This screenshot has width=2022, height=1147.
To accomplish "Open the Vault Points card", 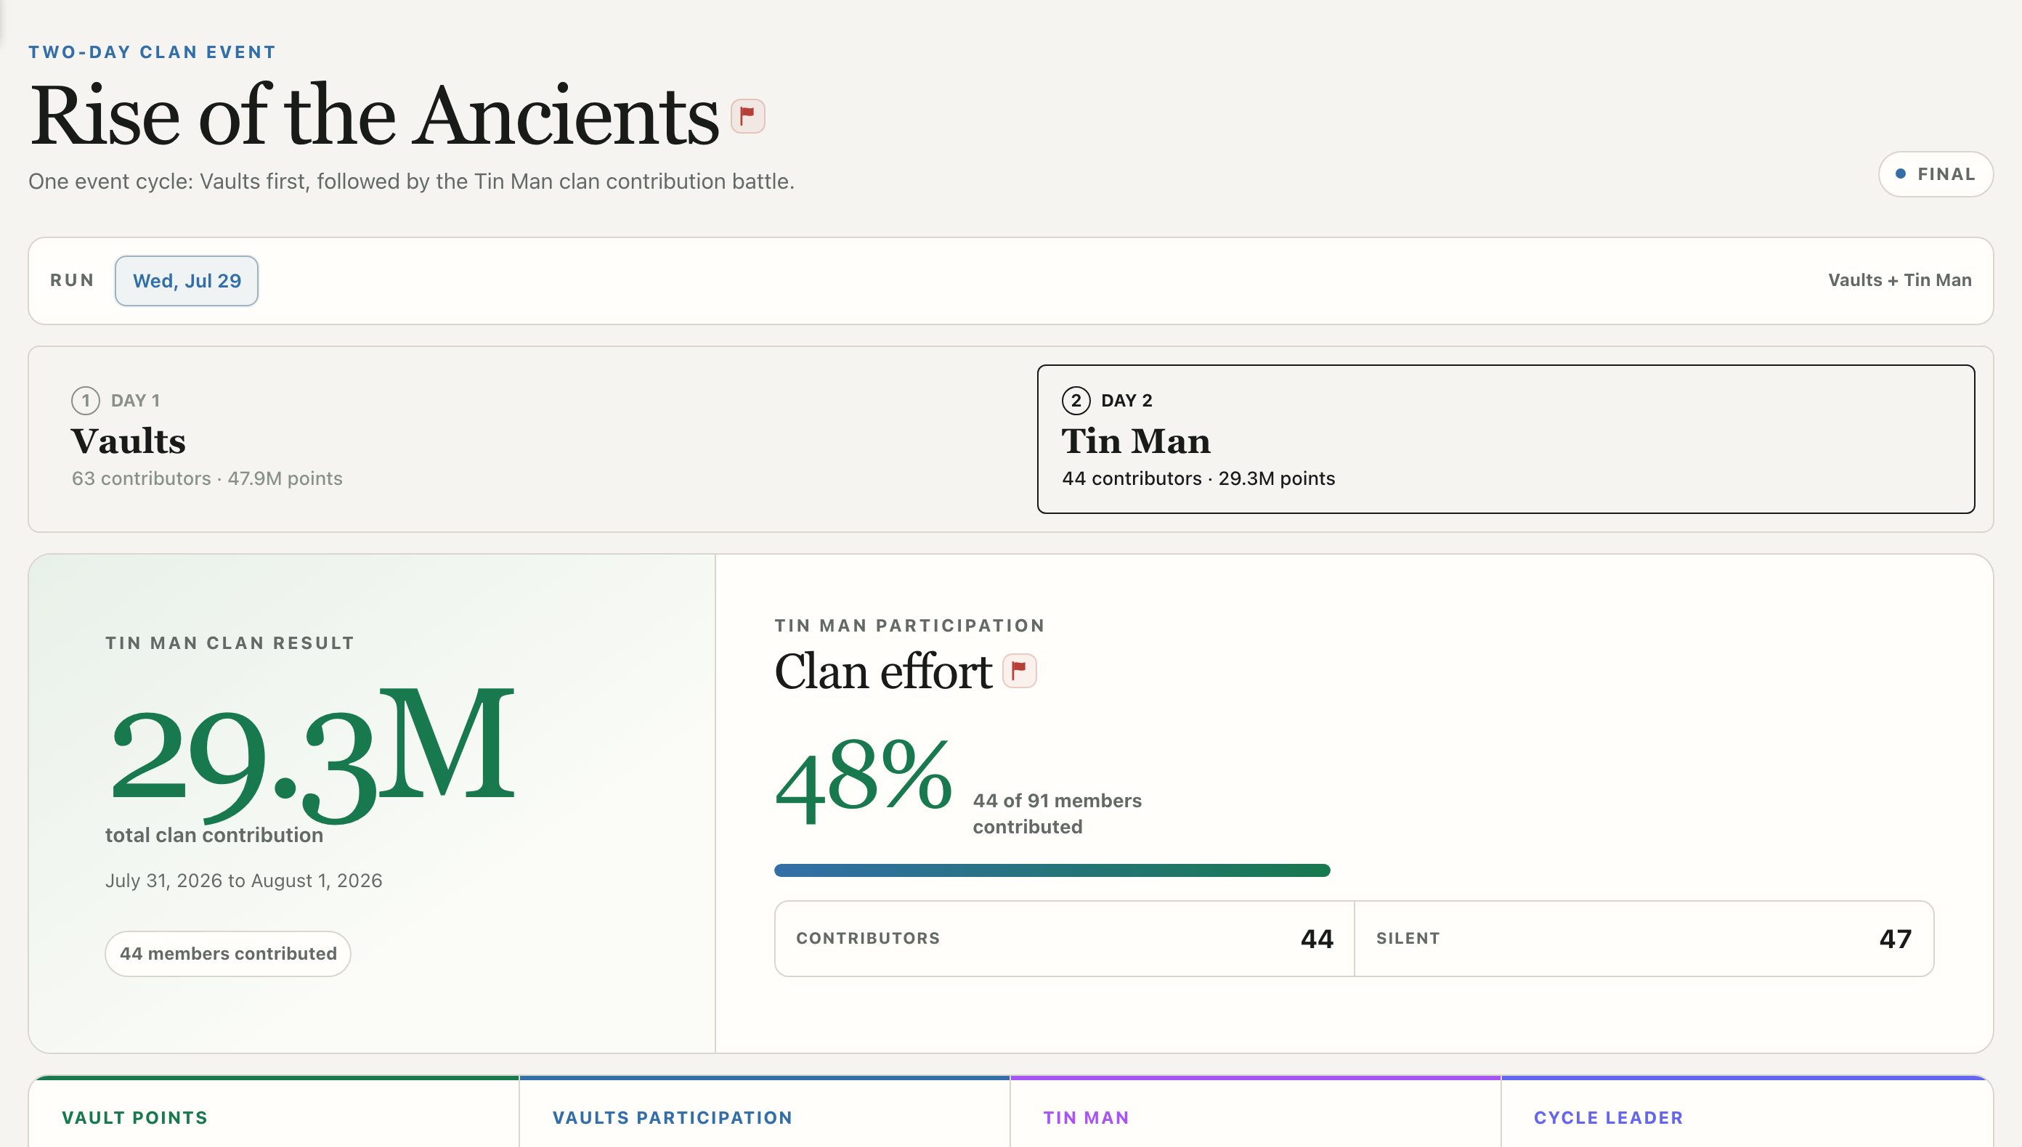I will coord(275,1111).
